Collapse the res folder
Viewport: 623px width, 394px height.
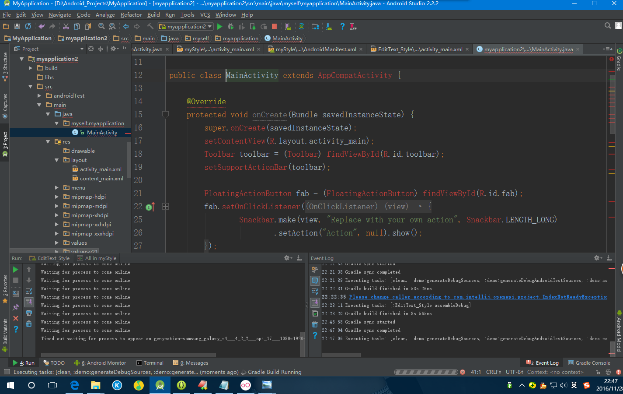coord(48,141)
